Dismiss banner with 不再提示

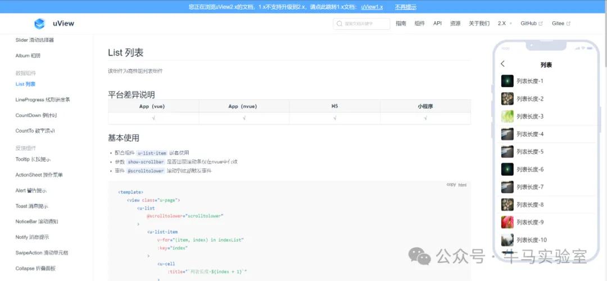click(406, 7)
